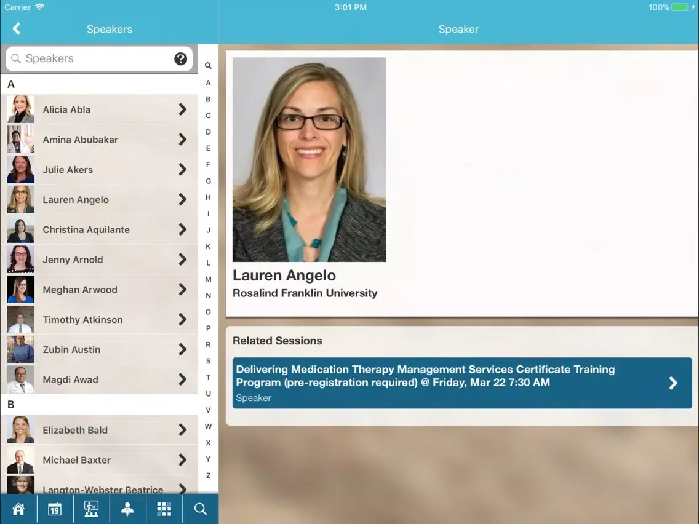The width and height of the screenshot is (699, 524).
Task: Open the help question mark icon
Action: tap(180, 58)
